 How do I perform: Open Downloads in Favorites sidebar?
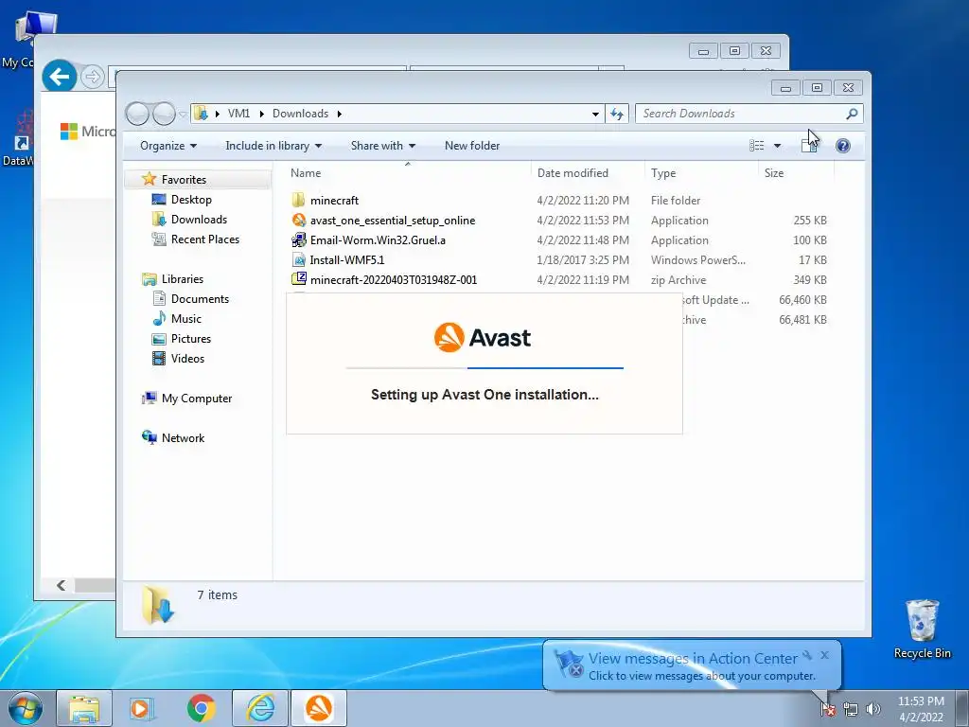pos(199,220)
